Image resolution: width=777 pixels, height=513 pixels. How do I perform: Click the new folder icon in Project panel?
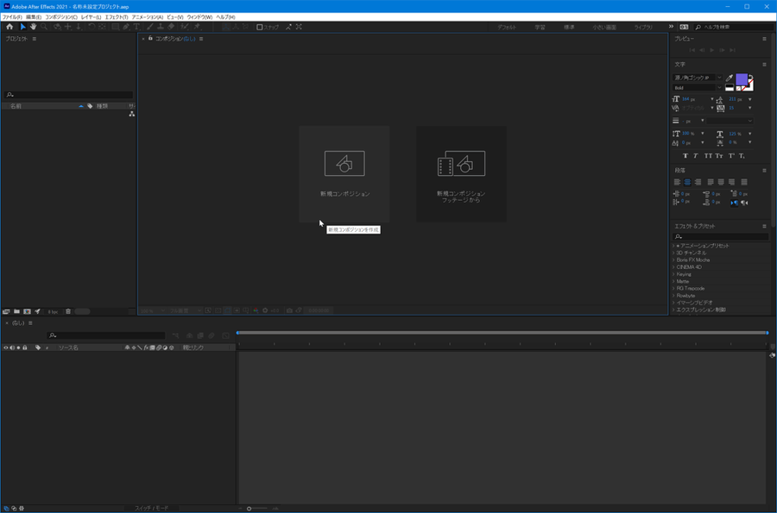click(16, 311)
